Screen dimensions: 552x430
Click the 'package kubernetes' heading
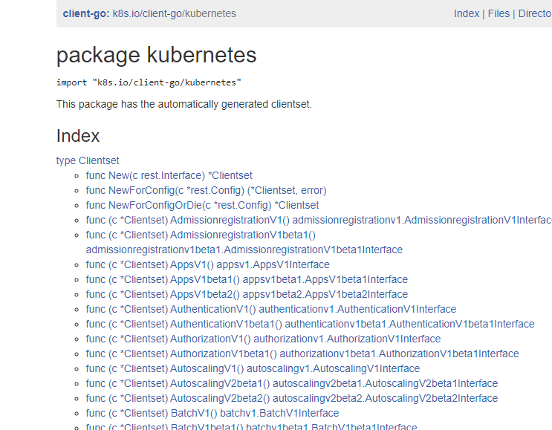coord(156,55)
